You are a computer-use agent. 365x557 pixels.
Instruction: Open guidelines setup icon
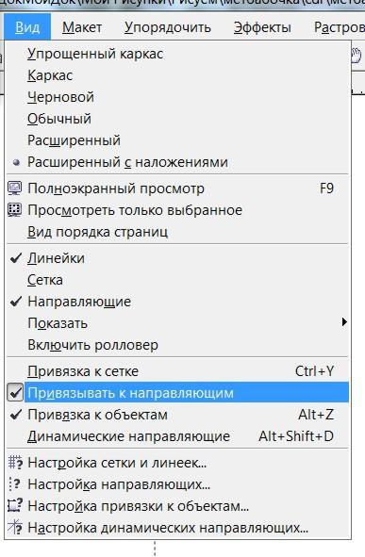click(15, 484)
